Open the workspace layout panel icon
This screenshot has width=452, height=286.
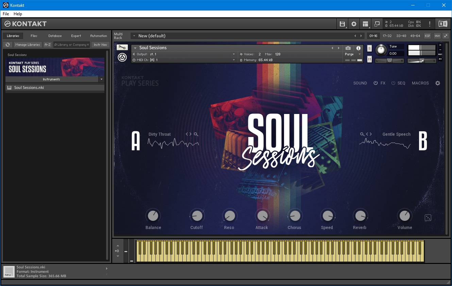click(365, 24)
